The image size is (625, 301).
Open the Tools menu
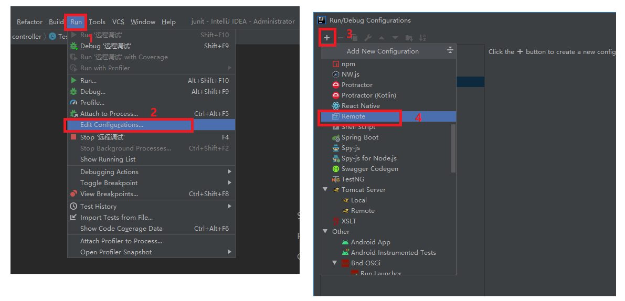pyautogui.click(x=97, y=22)
